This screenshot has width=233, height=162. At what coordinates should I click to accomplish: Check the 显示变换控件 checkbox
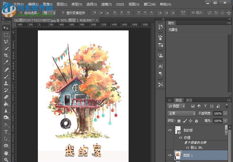[x=63, y=13]
